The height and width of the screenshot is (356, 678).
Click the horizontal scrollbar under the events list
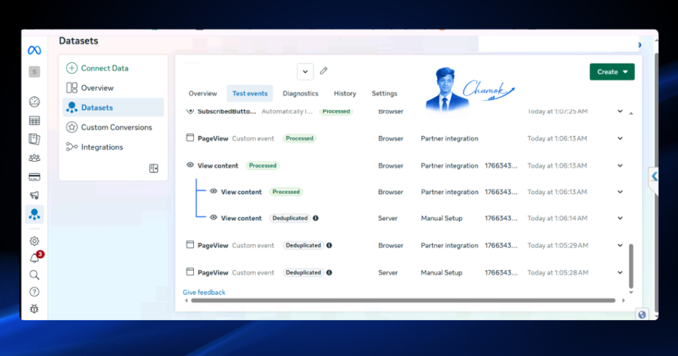(403, 300)
